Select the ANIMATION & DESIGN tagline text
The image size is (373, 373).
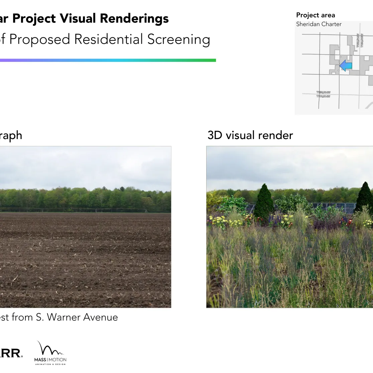[x=50, y=365]
